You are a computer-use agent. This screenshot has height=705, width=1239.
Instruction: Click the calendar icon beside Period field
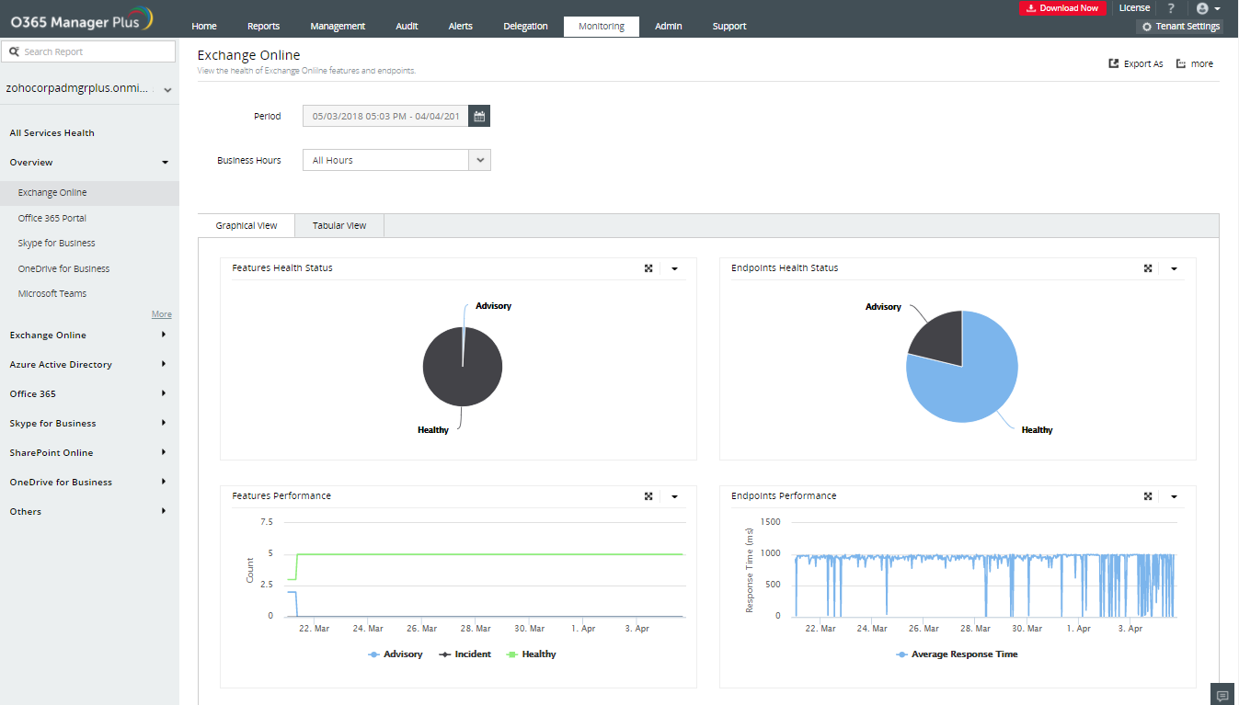[479, 116]
